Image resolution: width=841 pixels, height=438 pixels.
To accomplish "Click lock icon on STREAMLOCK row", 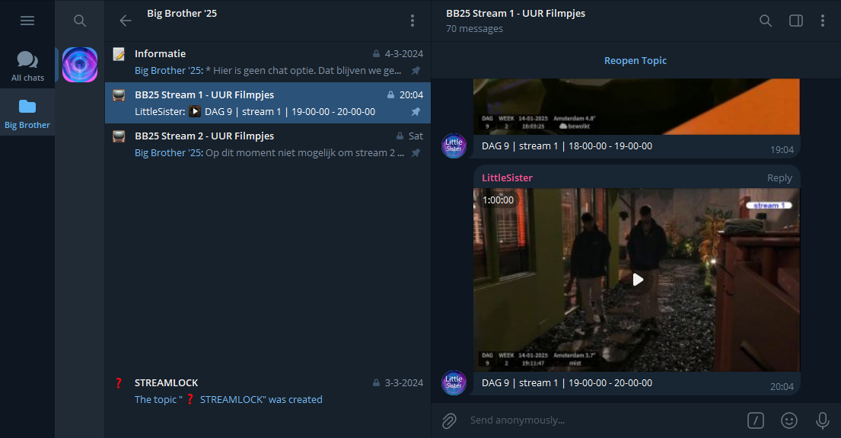I will coord(377,382).
